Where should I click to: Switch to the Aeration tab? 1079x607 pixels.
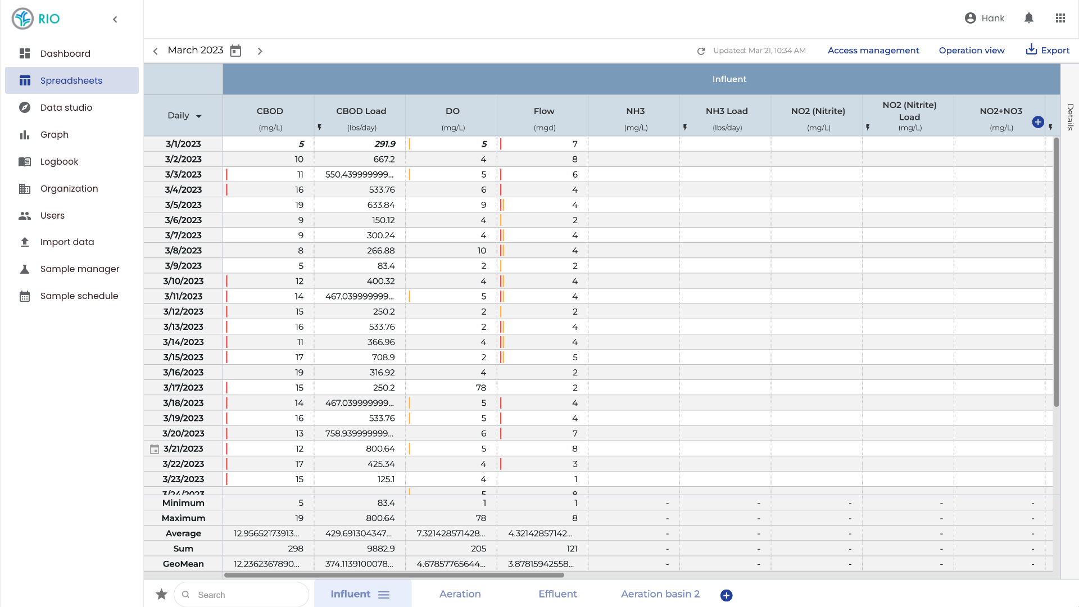[x=460, y=594]
